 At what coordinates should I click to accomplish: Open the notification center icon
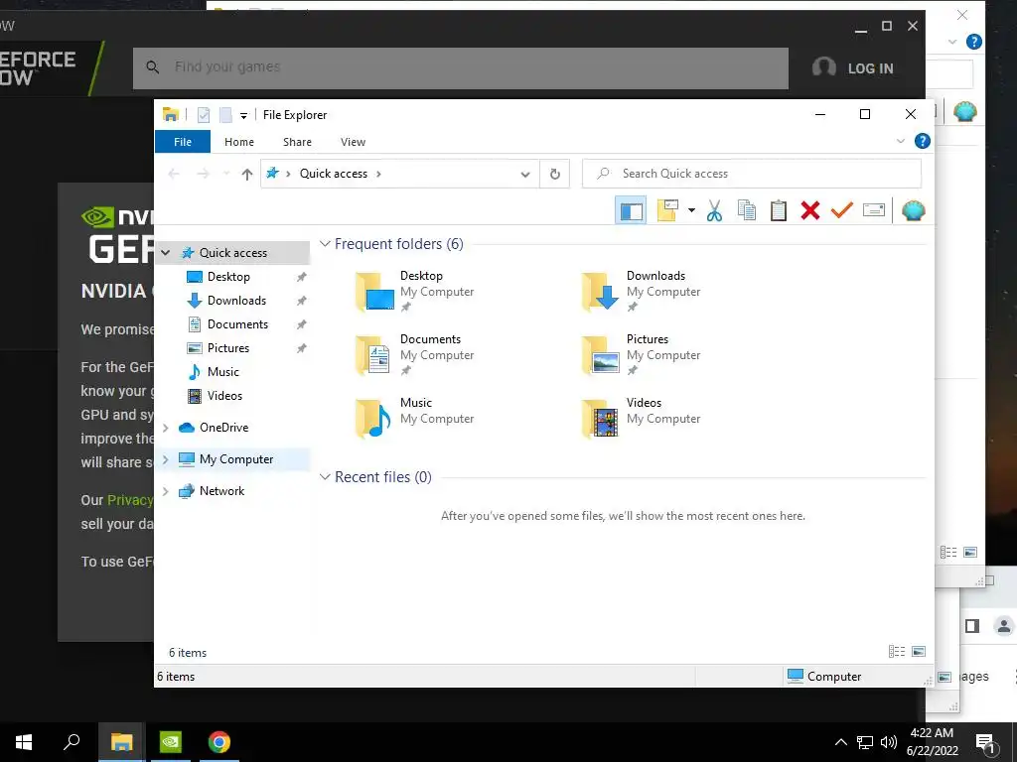tap(985, 743)
